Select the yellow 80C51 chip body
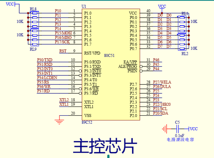Image resolution: width=214 pixels, height=158 pixels. click(x=111, y=65)
